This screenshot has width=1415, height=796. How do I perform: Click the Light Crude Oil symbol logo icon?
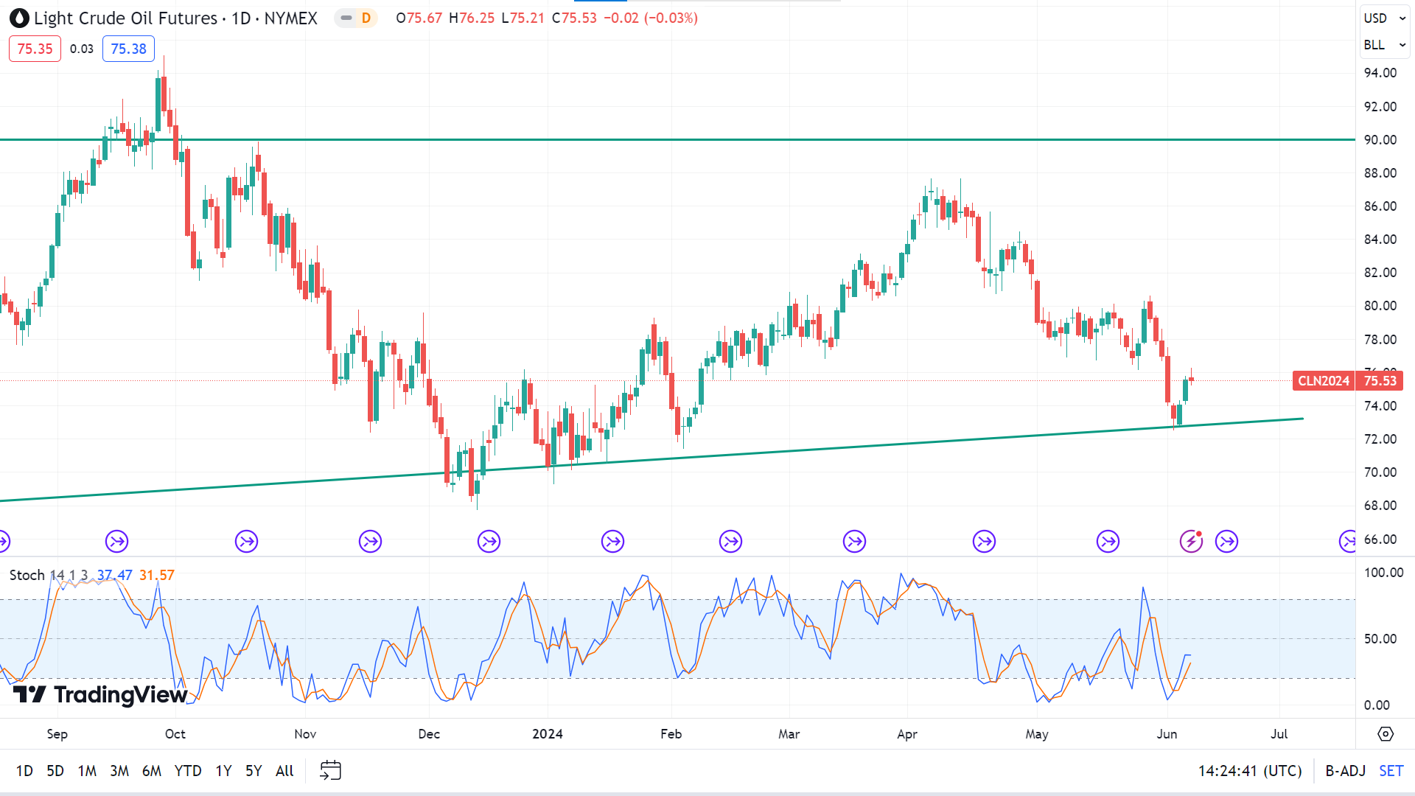point(19,18)
